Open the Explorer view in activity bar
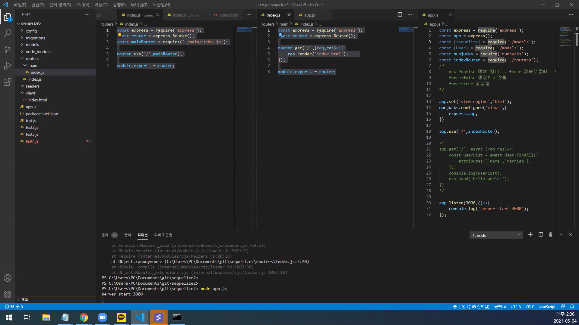Viewport: 579px width, 325px height. coord(8,17)
